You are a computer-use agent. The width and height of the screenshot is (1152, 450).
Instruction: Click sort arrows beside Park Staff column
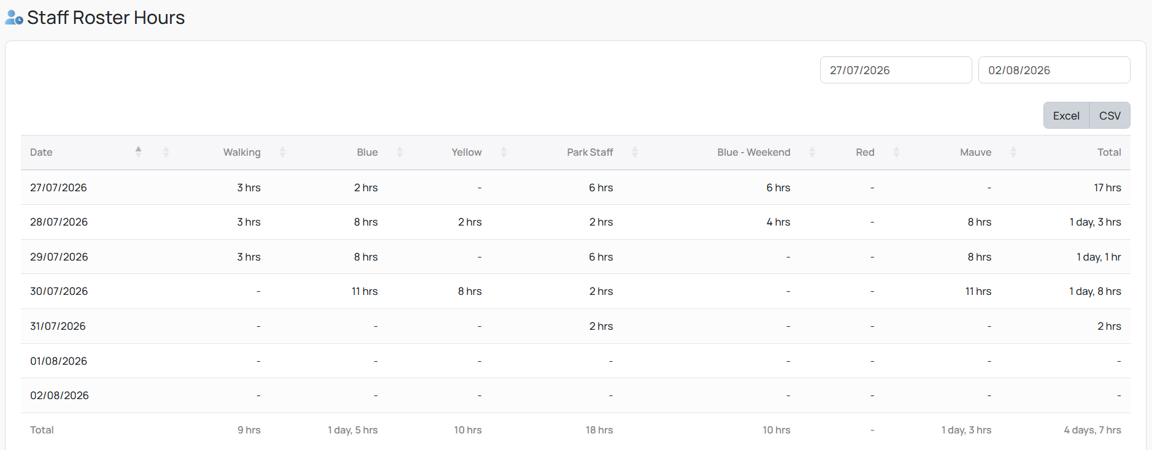tap(635, 152)
